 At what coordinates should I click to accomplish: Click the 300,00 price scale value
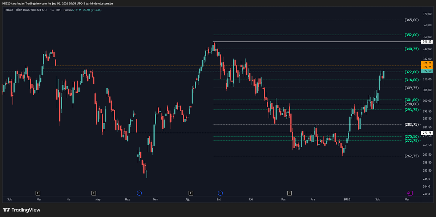pos(427,101)
